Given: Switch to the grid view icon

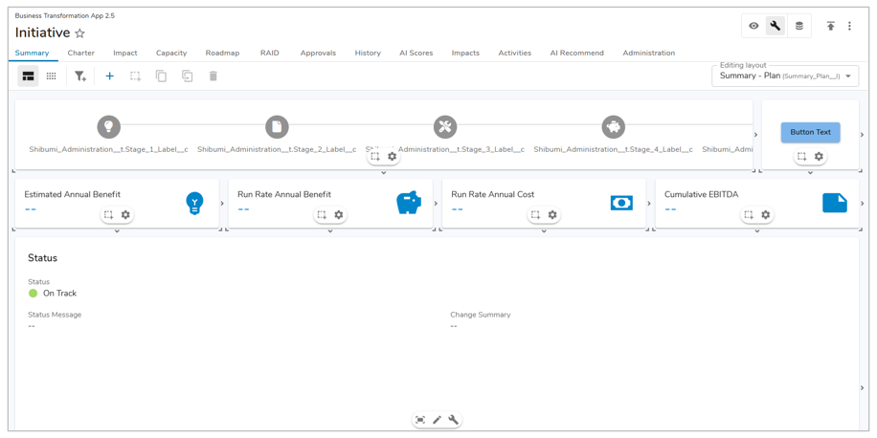Looking at the screenshot, I should 52,77.
